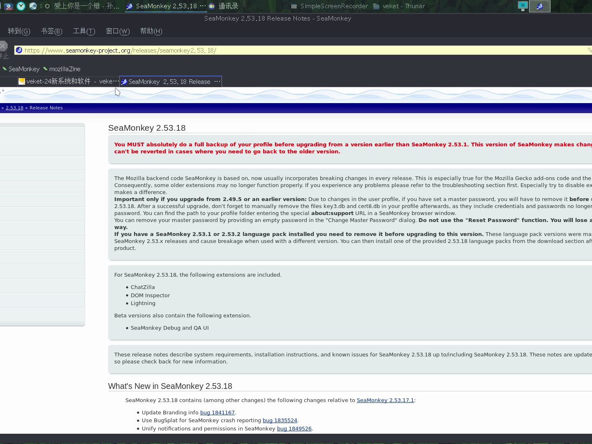Click the What's New in SeaMonkey 2.53.18 heading
592x444 pixels.
point(170,386)
